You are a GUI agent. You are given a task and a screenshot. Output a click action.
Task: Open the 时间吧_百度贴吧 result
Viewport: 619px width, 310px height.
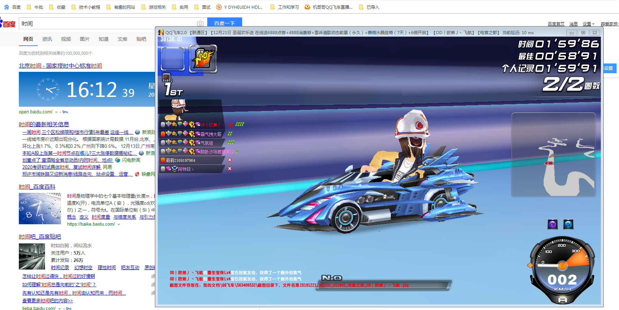pos(40,236)
